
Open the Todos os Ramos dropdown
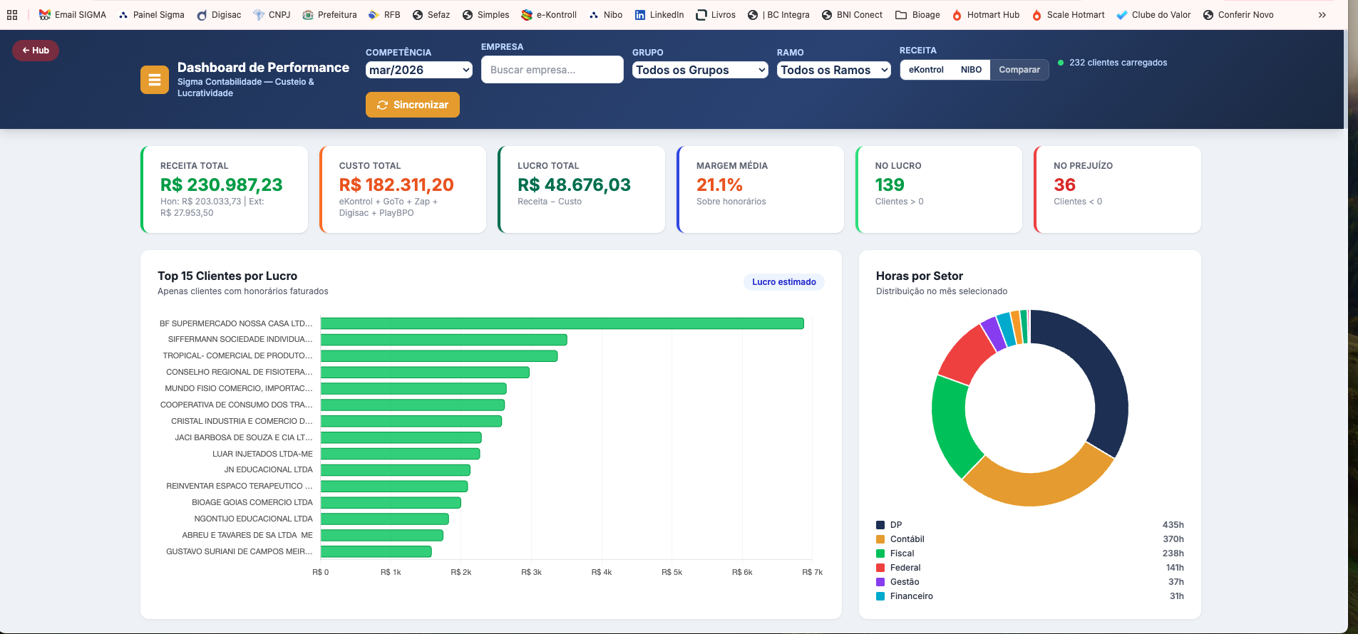pyautogui.click(x=834, y=70)
